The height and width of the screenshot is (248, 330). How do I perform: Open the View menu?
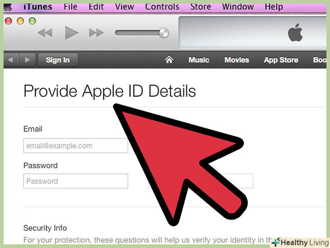124,7
